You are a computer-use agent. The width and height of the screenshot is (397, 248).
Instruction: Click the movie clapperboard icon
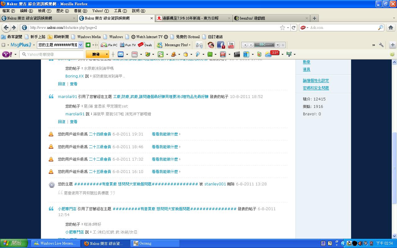237,54
